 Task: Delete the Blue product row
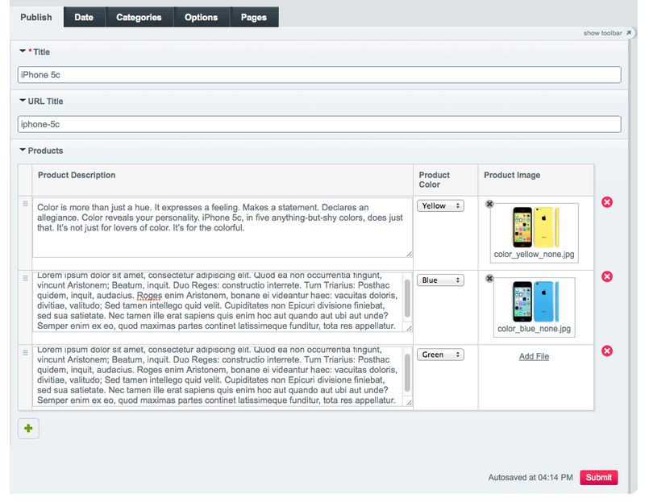(x=607, y=276)
